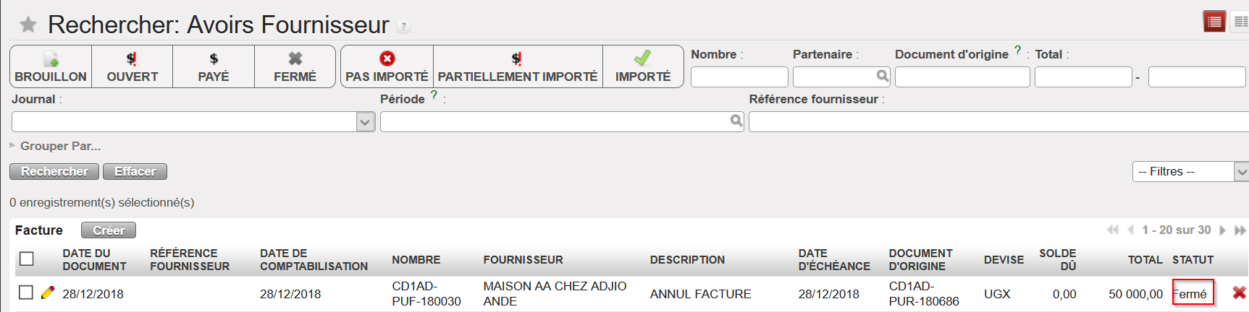1249x312 pixels.
Task: Toggle the Brouillon status filter
Action: (x=51, y=66)
